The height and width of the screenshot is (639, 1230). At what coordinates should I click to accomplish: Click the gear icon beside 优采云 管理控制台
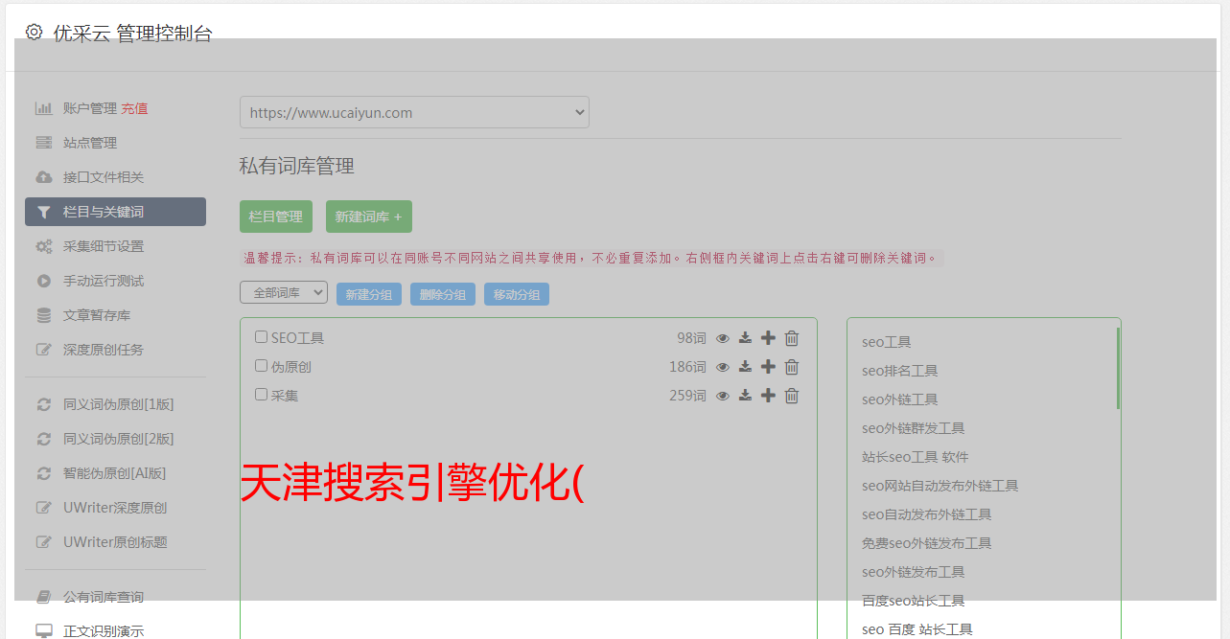[x=35, y=32]
